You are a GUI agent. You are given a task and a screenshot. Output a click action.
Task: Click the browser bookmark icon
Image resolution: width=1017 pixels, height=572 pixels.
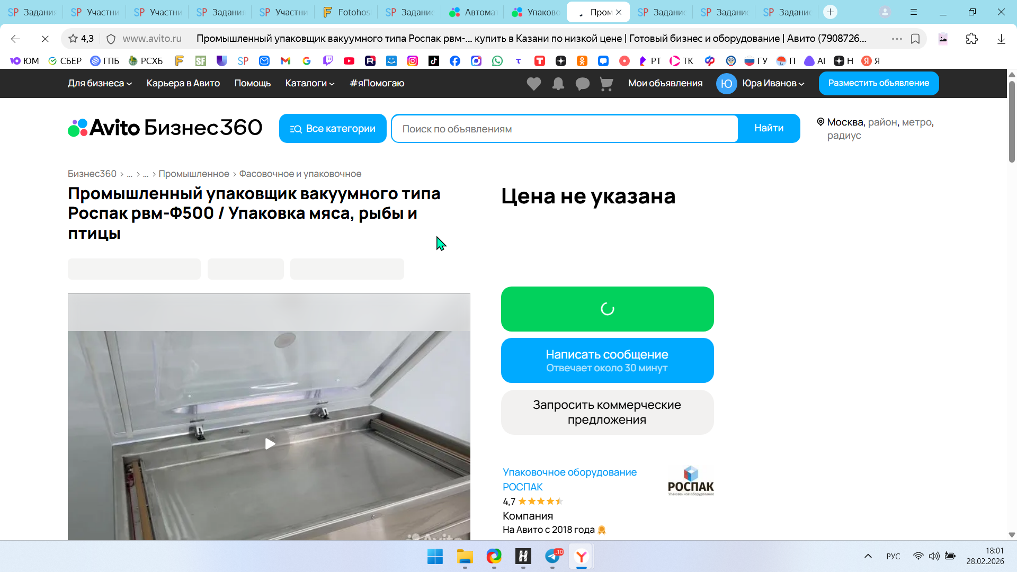(915, 39)
